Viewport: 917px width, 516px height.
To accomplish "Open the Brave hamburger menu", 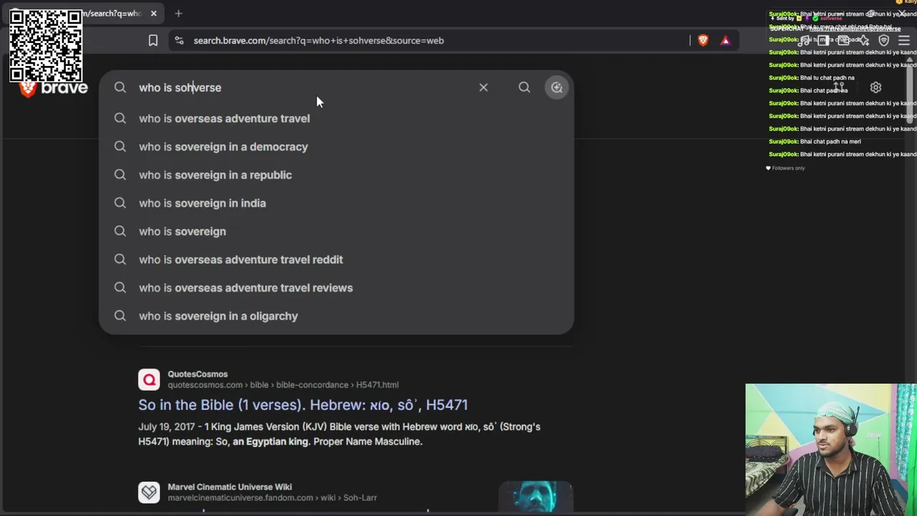I will [904, 41].
